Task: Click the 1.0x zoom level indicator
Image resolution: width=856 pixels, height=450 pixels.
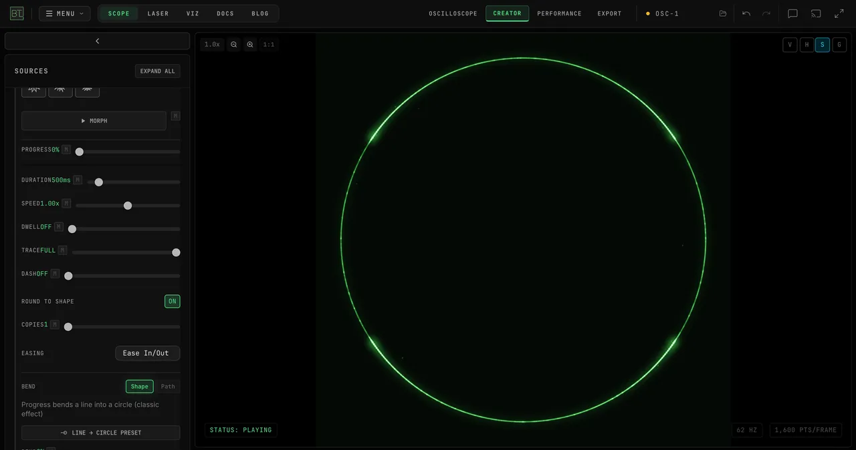Action: [212, 45]
